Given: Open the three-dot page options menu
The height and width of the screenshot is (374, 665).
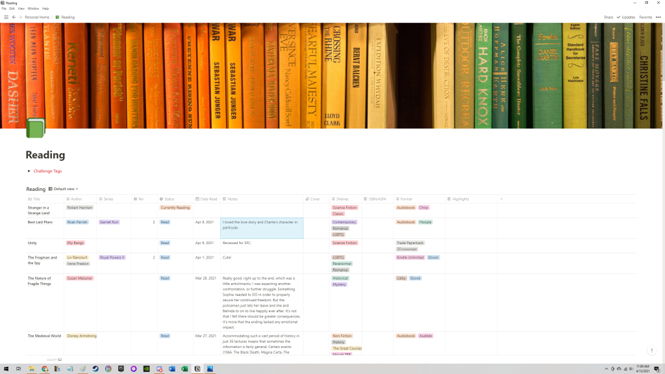Looking at the screenshot, I should 659,17.
